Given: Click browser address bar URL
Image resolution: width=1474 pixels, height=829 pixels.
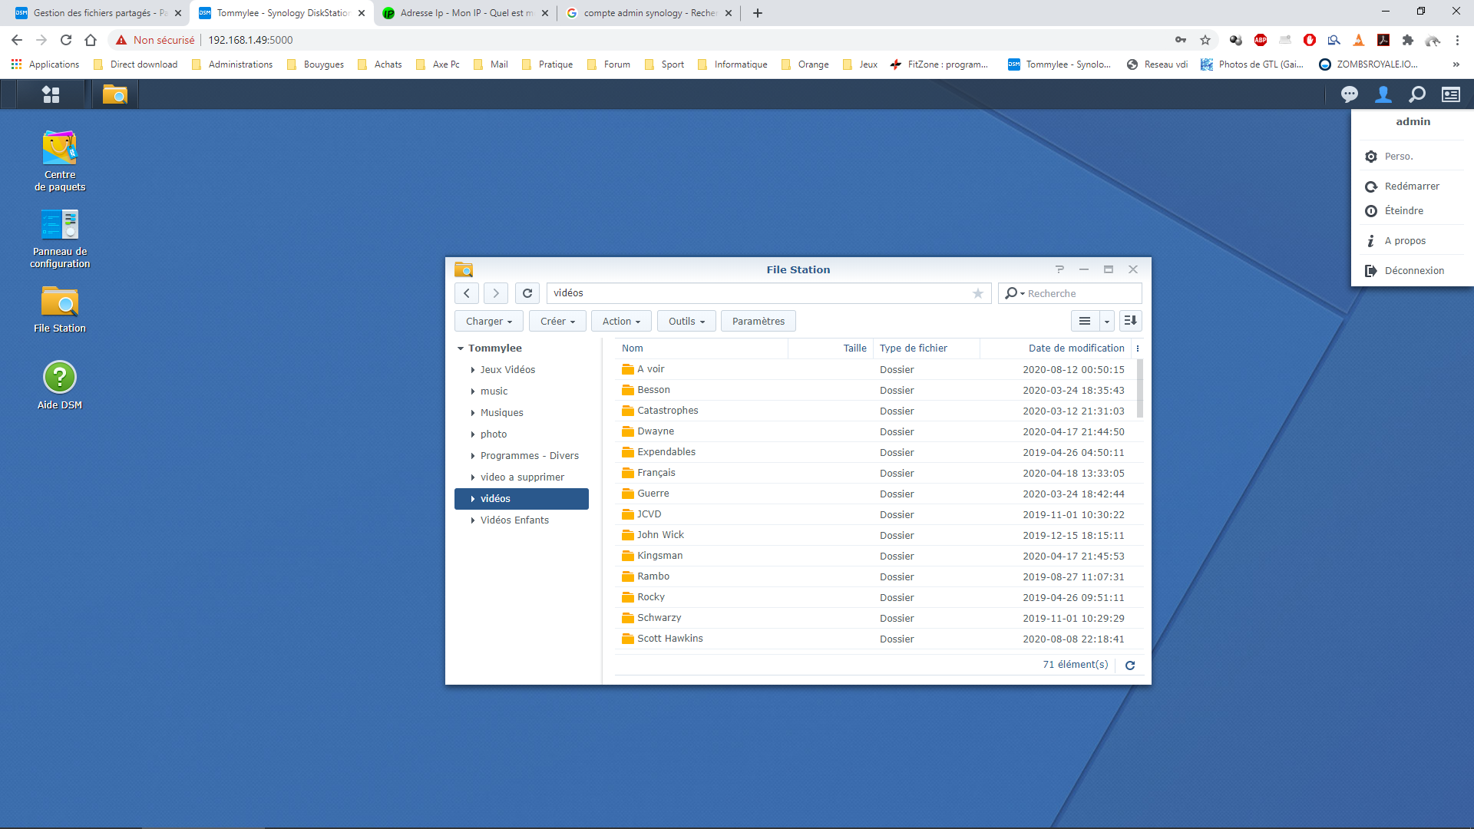Looking at the screenshot, I should pos(250,40).
